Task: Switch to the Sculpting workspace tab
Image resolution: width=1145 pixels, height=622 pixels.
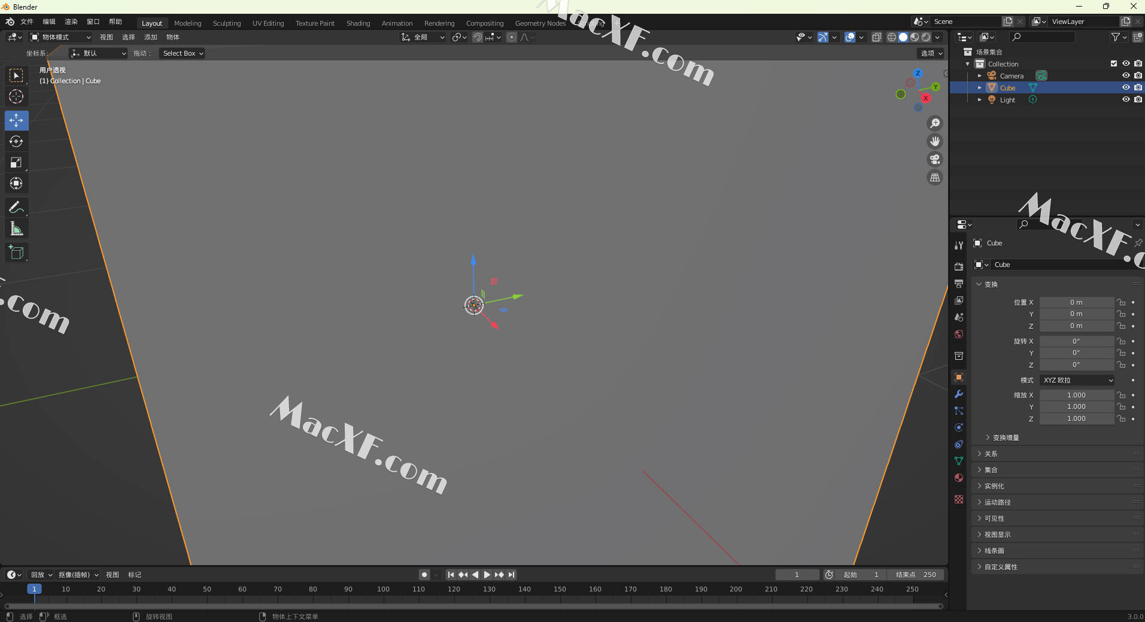Action: [x=227, y=23]
